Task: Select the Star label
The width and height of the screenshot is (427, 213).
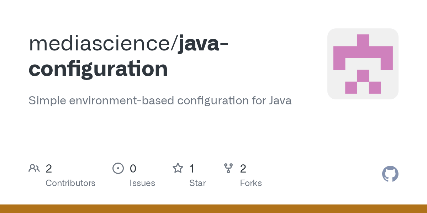Action: (197, 183)
